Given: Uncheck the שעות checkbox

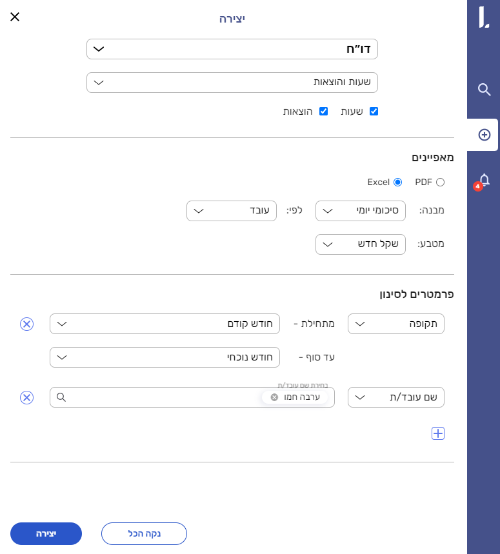Looking at the screenshot, I should 374,112.
